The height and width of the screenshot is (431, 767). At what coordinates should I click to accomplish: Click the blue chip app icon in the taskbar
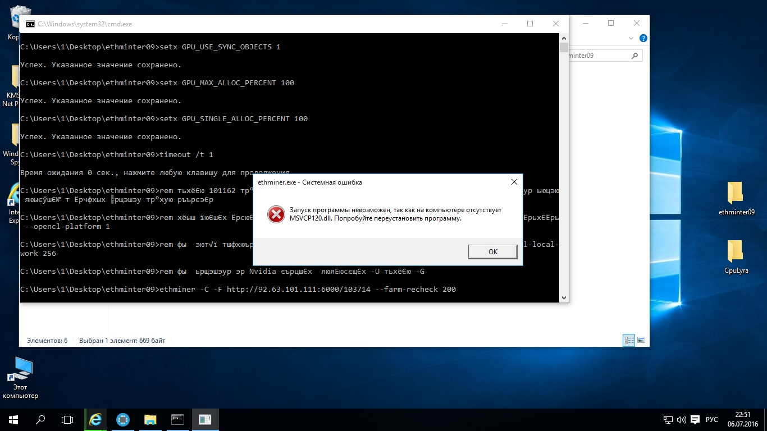click(x=123, y=419)
